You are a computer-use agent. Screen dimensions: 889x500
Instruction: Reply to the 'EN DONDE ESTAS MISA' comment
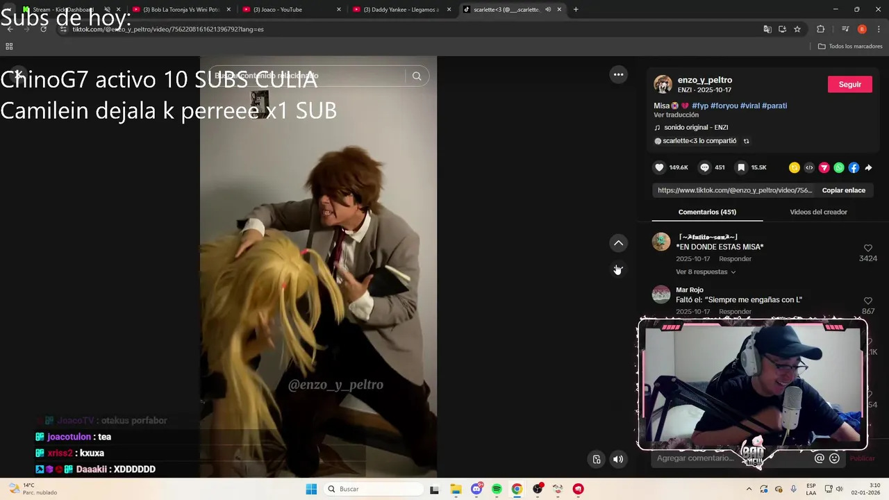click(x=735, y=258)
